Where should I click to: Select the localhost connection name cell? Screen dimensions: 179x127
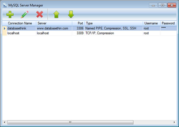21,33
